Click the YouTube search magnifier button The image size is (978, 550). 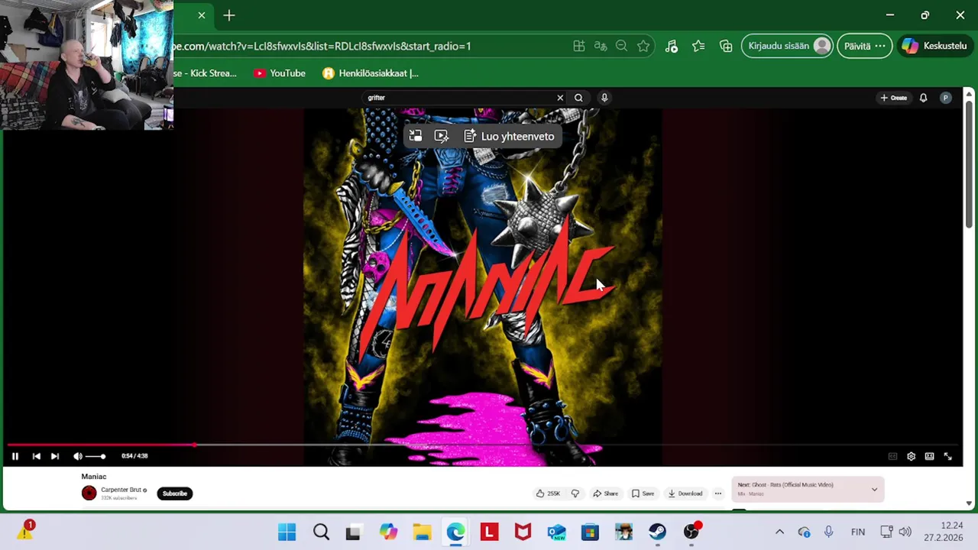coord(578,98)
